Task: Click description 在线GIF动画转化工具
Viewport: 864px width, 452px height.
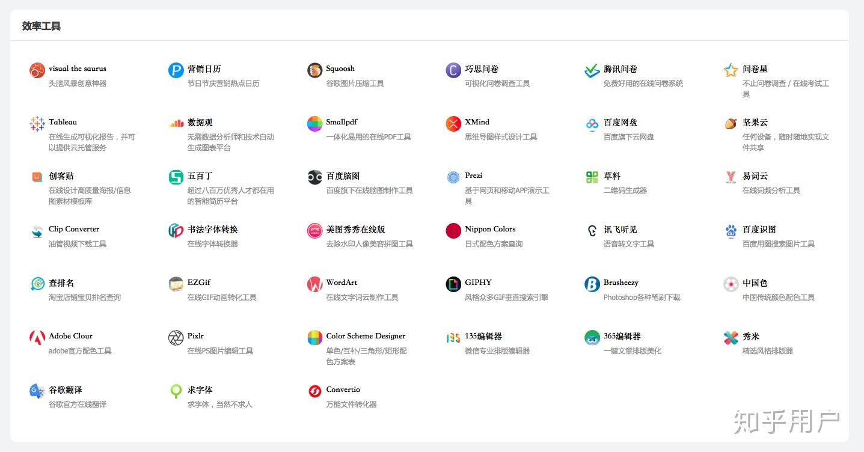Action: [x=222, y=298]
